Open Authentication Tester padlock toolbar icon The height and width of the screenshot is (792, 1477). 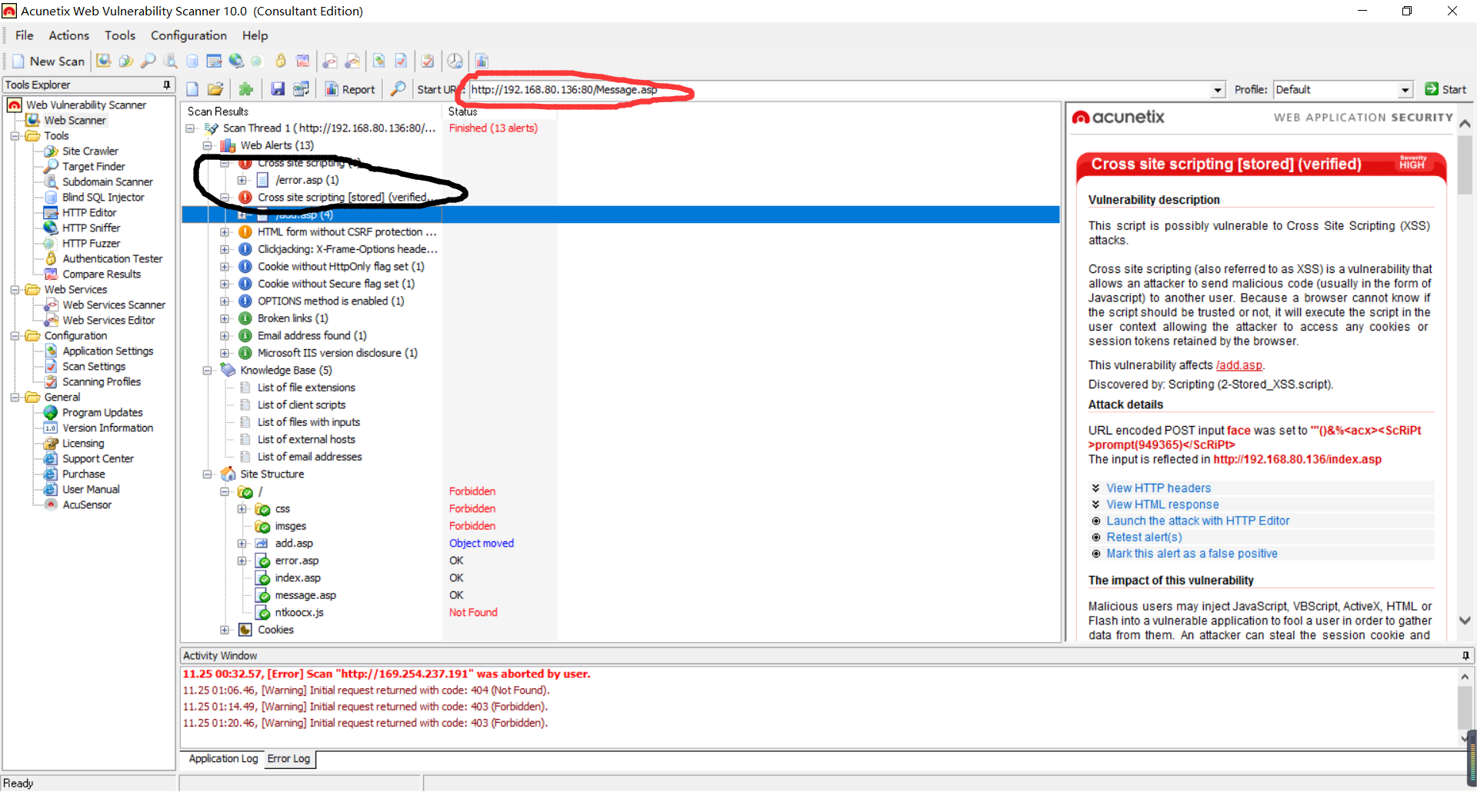click(x=281, y=61)
